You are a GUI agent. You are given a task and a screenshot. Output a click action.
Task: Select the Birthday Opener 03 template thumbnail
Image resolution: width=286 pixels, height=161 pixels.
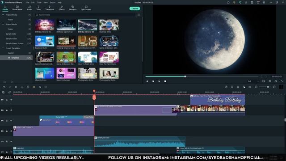tap(88, 25)
